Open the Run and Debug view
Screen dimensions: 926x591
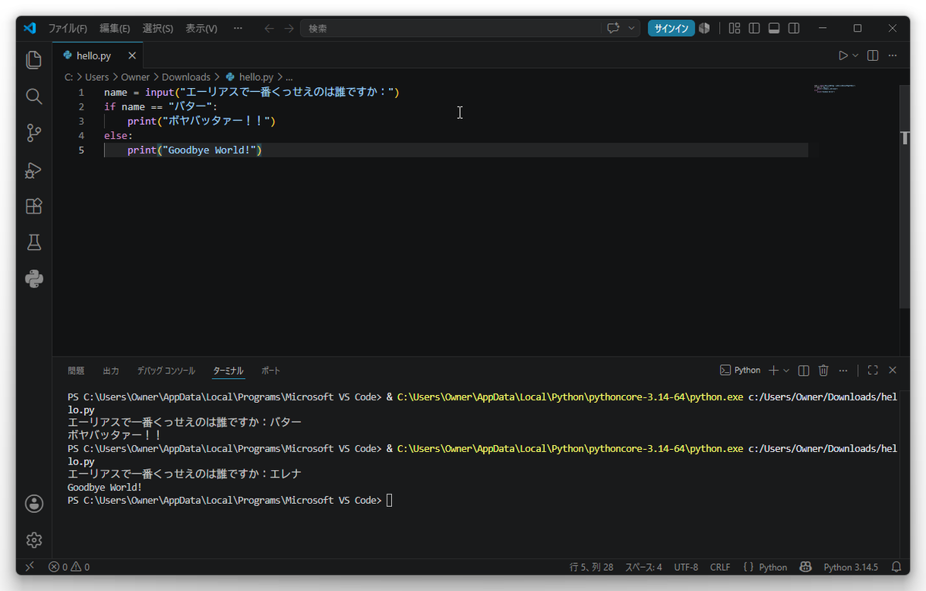point(34,170)
